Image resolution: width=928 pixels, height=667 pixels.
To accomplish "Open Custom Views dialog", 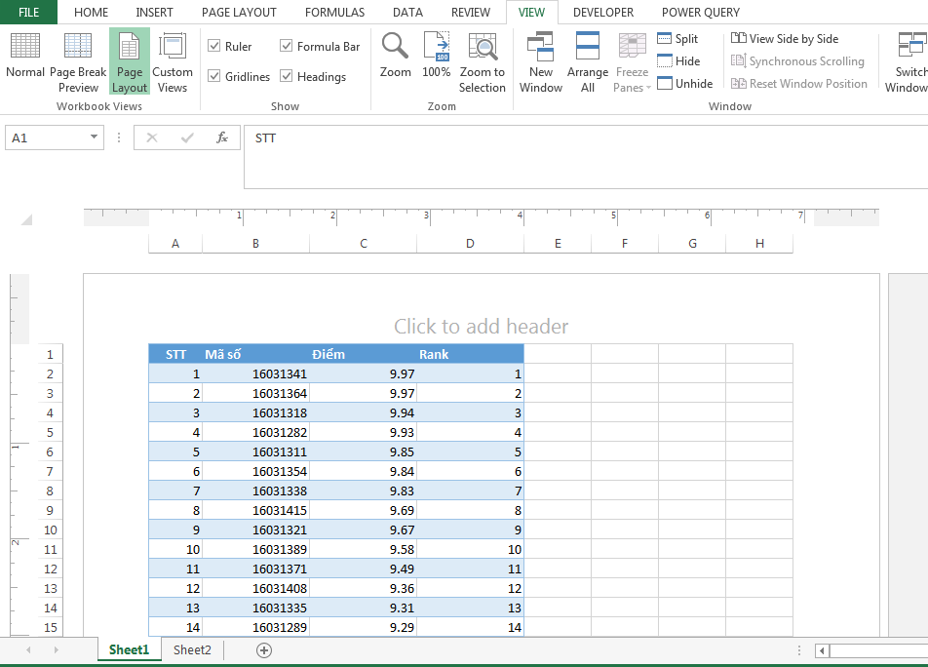I will tap(173, 61).
